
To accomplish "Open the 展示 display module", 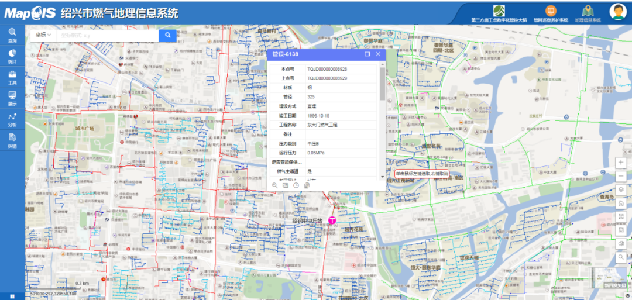I will click(x=12, y=98).
